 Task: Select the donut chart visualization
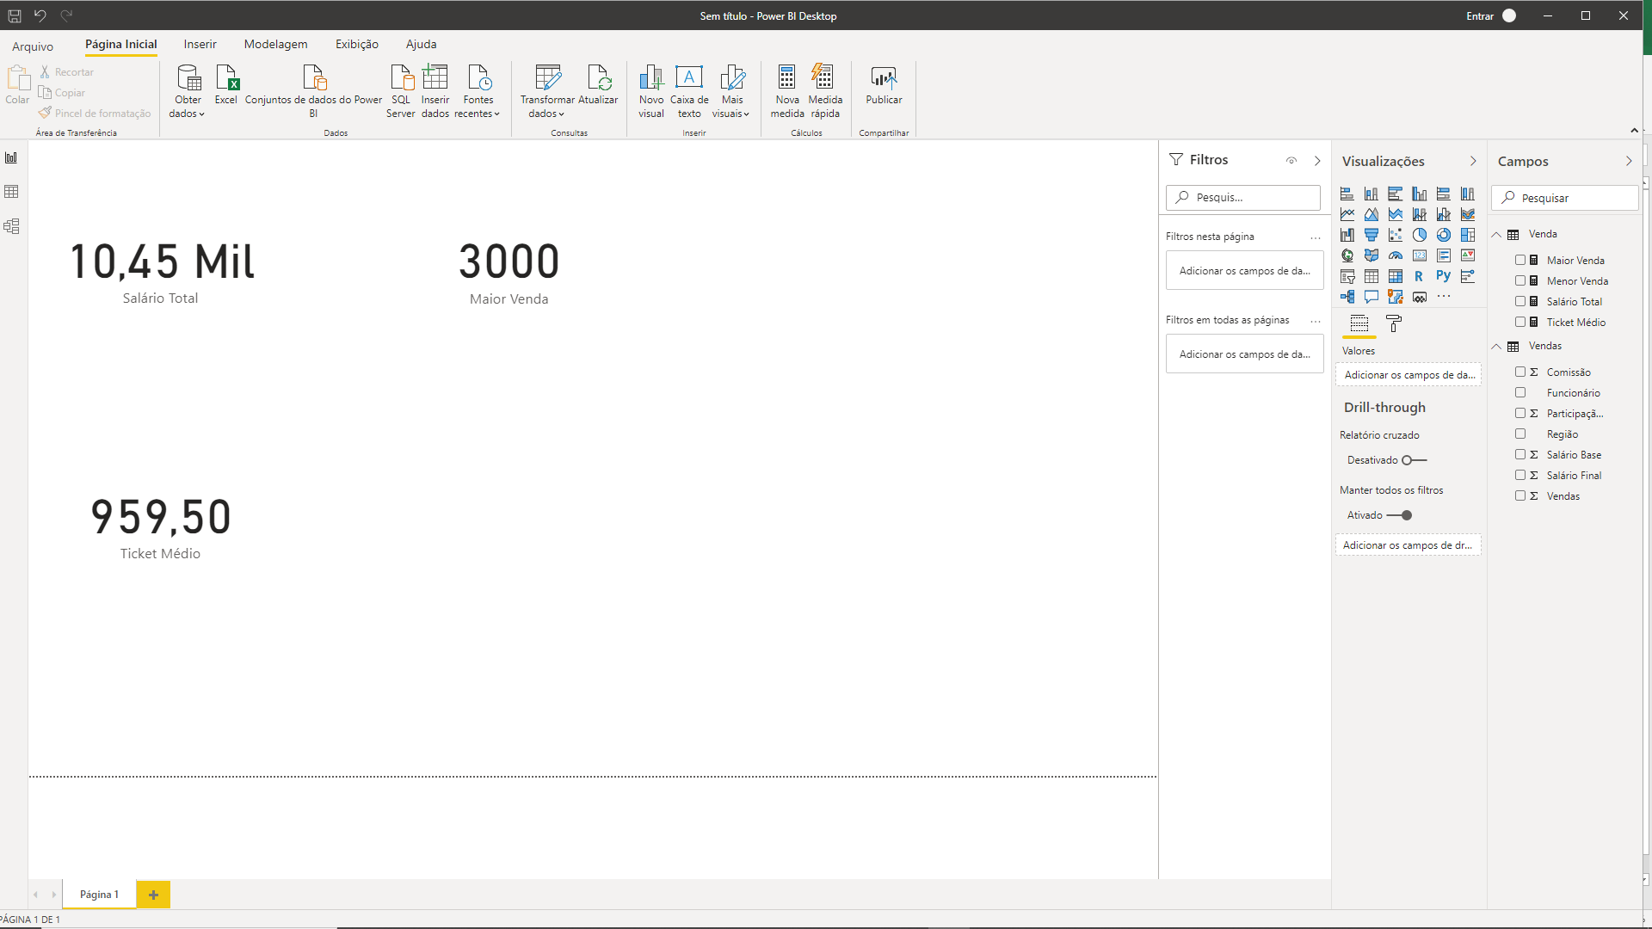1444,235
